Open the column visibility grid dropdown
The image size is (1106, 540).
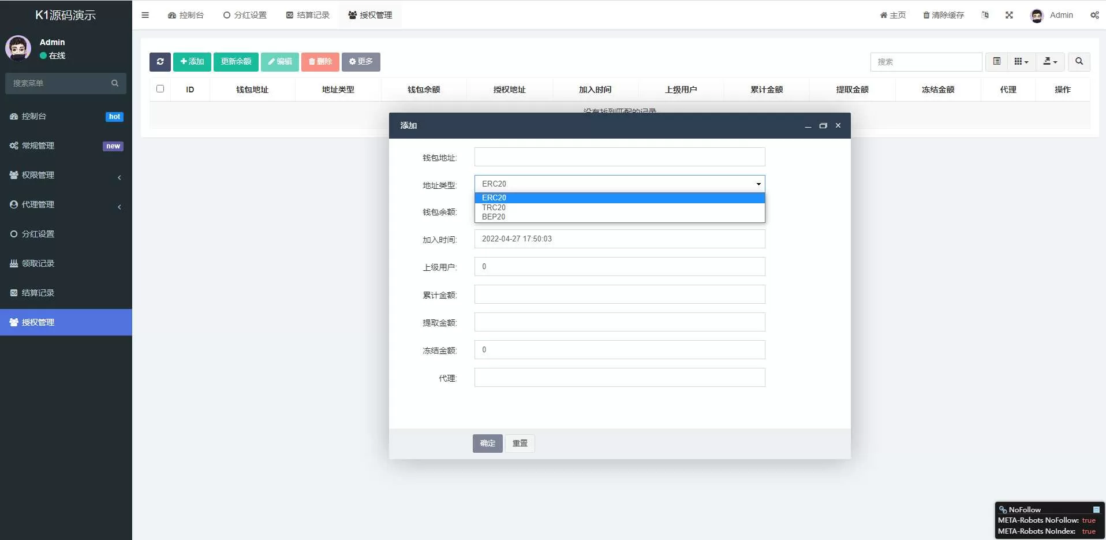click(x=1021, y=61)
